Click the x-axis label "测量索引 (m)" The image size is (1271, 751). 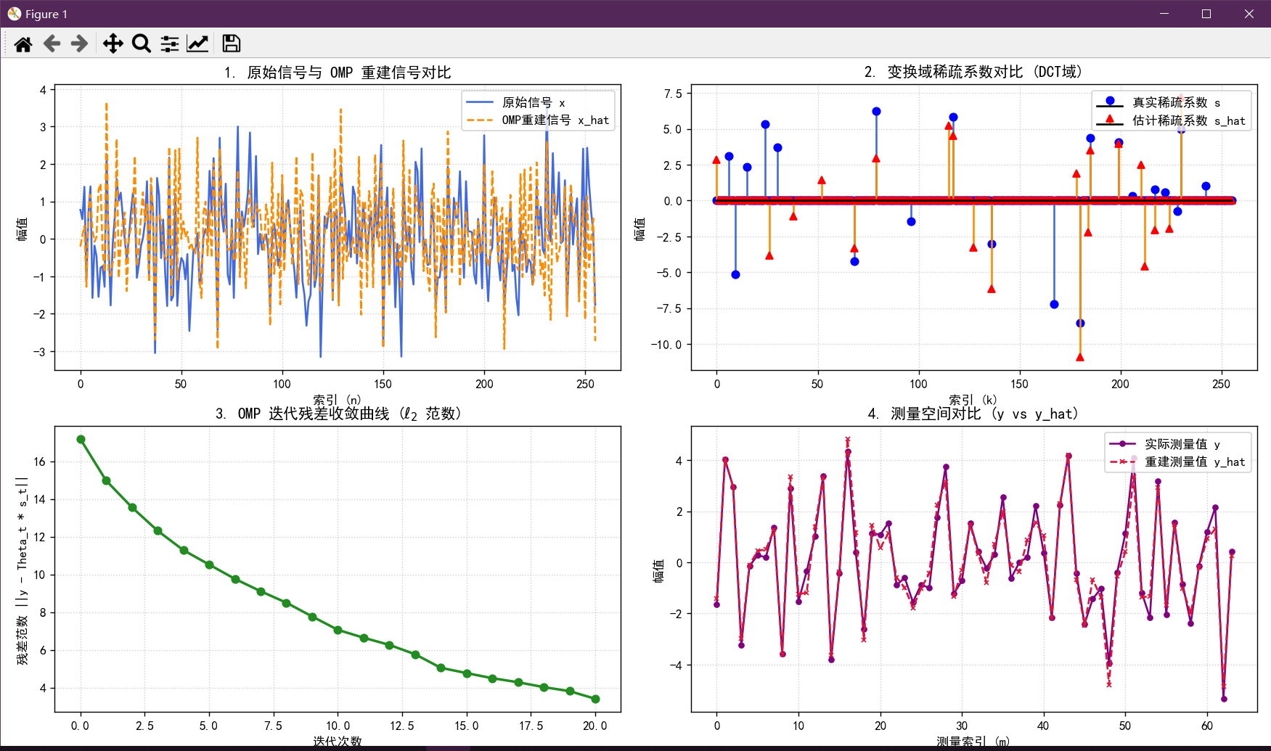[x=973, y=741]
